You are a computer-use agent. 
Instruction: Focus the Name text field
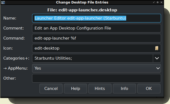(x=97, y=18)
